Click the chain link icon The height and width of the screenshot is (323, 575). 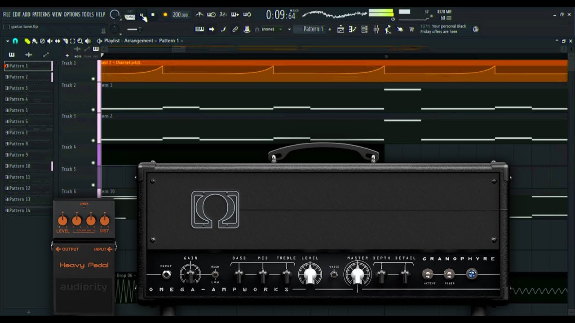[235, 29]
